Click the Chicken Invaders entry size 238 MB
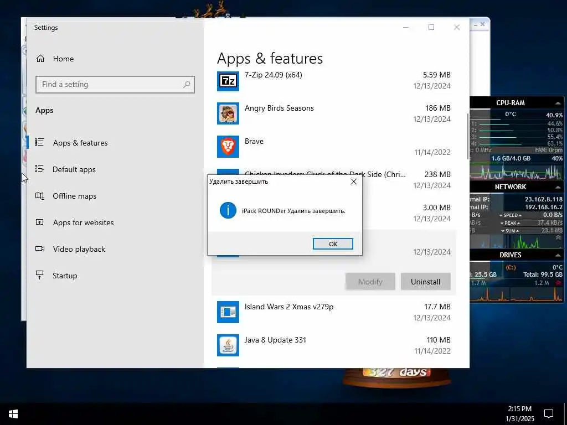This screenshot has height=425, width=567. (x=437, y=174)
